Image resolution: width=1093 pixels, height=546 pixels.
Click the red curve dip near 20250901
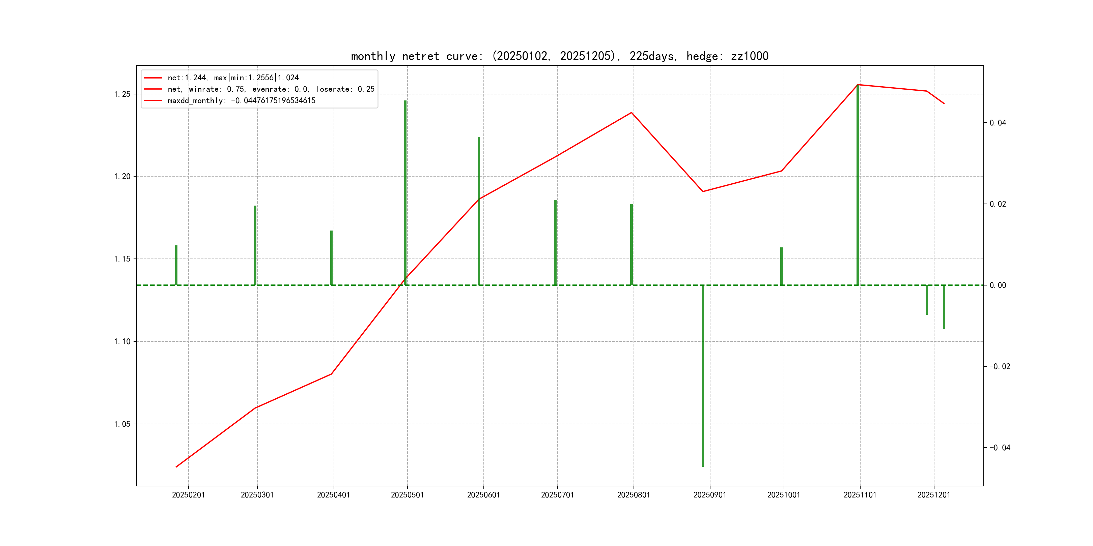point(703,191)
